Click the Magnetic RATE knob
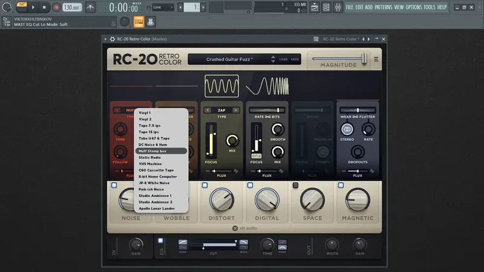484x272 pixels. tap(368, 129)
